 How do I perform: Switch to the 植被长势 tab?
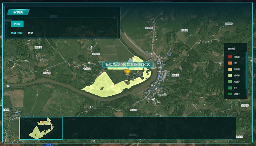16,33
